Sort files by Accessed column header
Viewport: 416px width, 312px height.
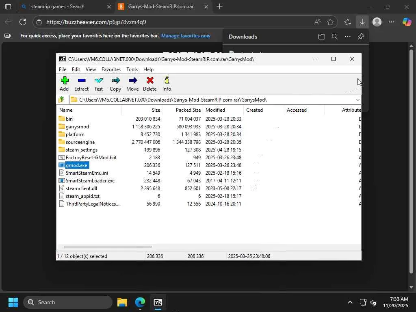tap(305, 110)
